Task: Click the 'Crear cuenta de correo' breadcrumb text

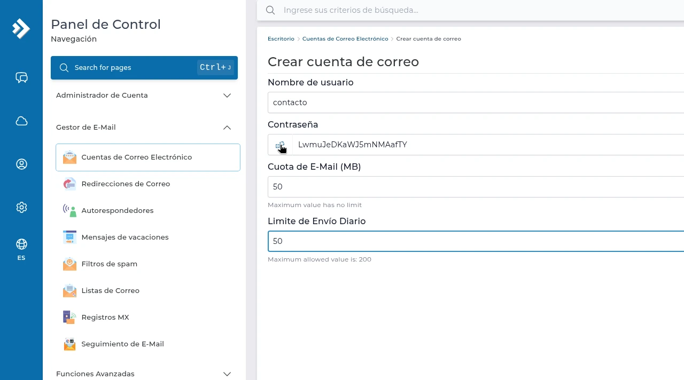Action: (x=429, y=39)
